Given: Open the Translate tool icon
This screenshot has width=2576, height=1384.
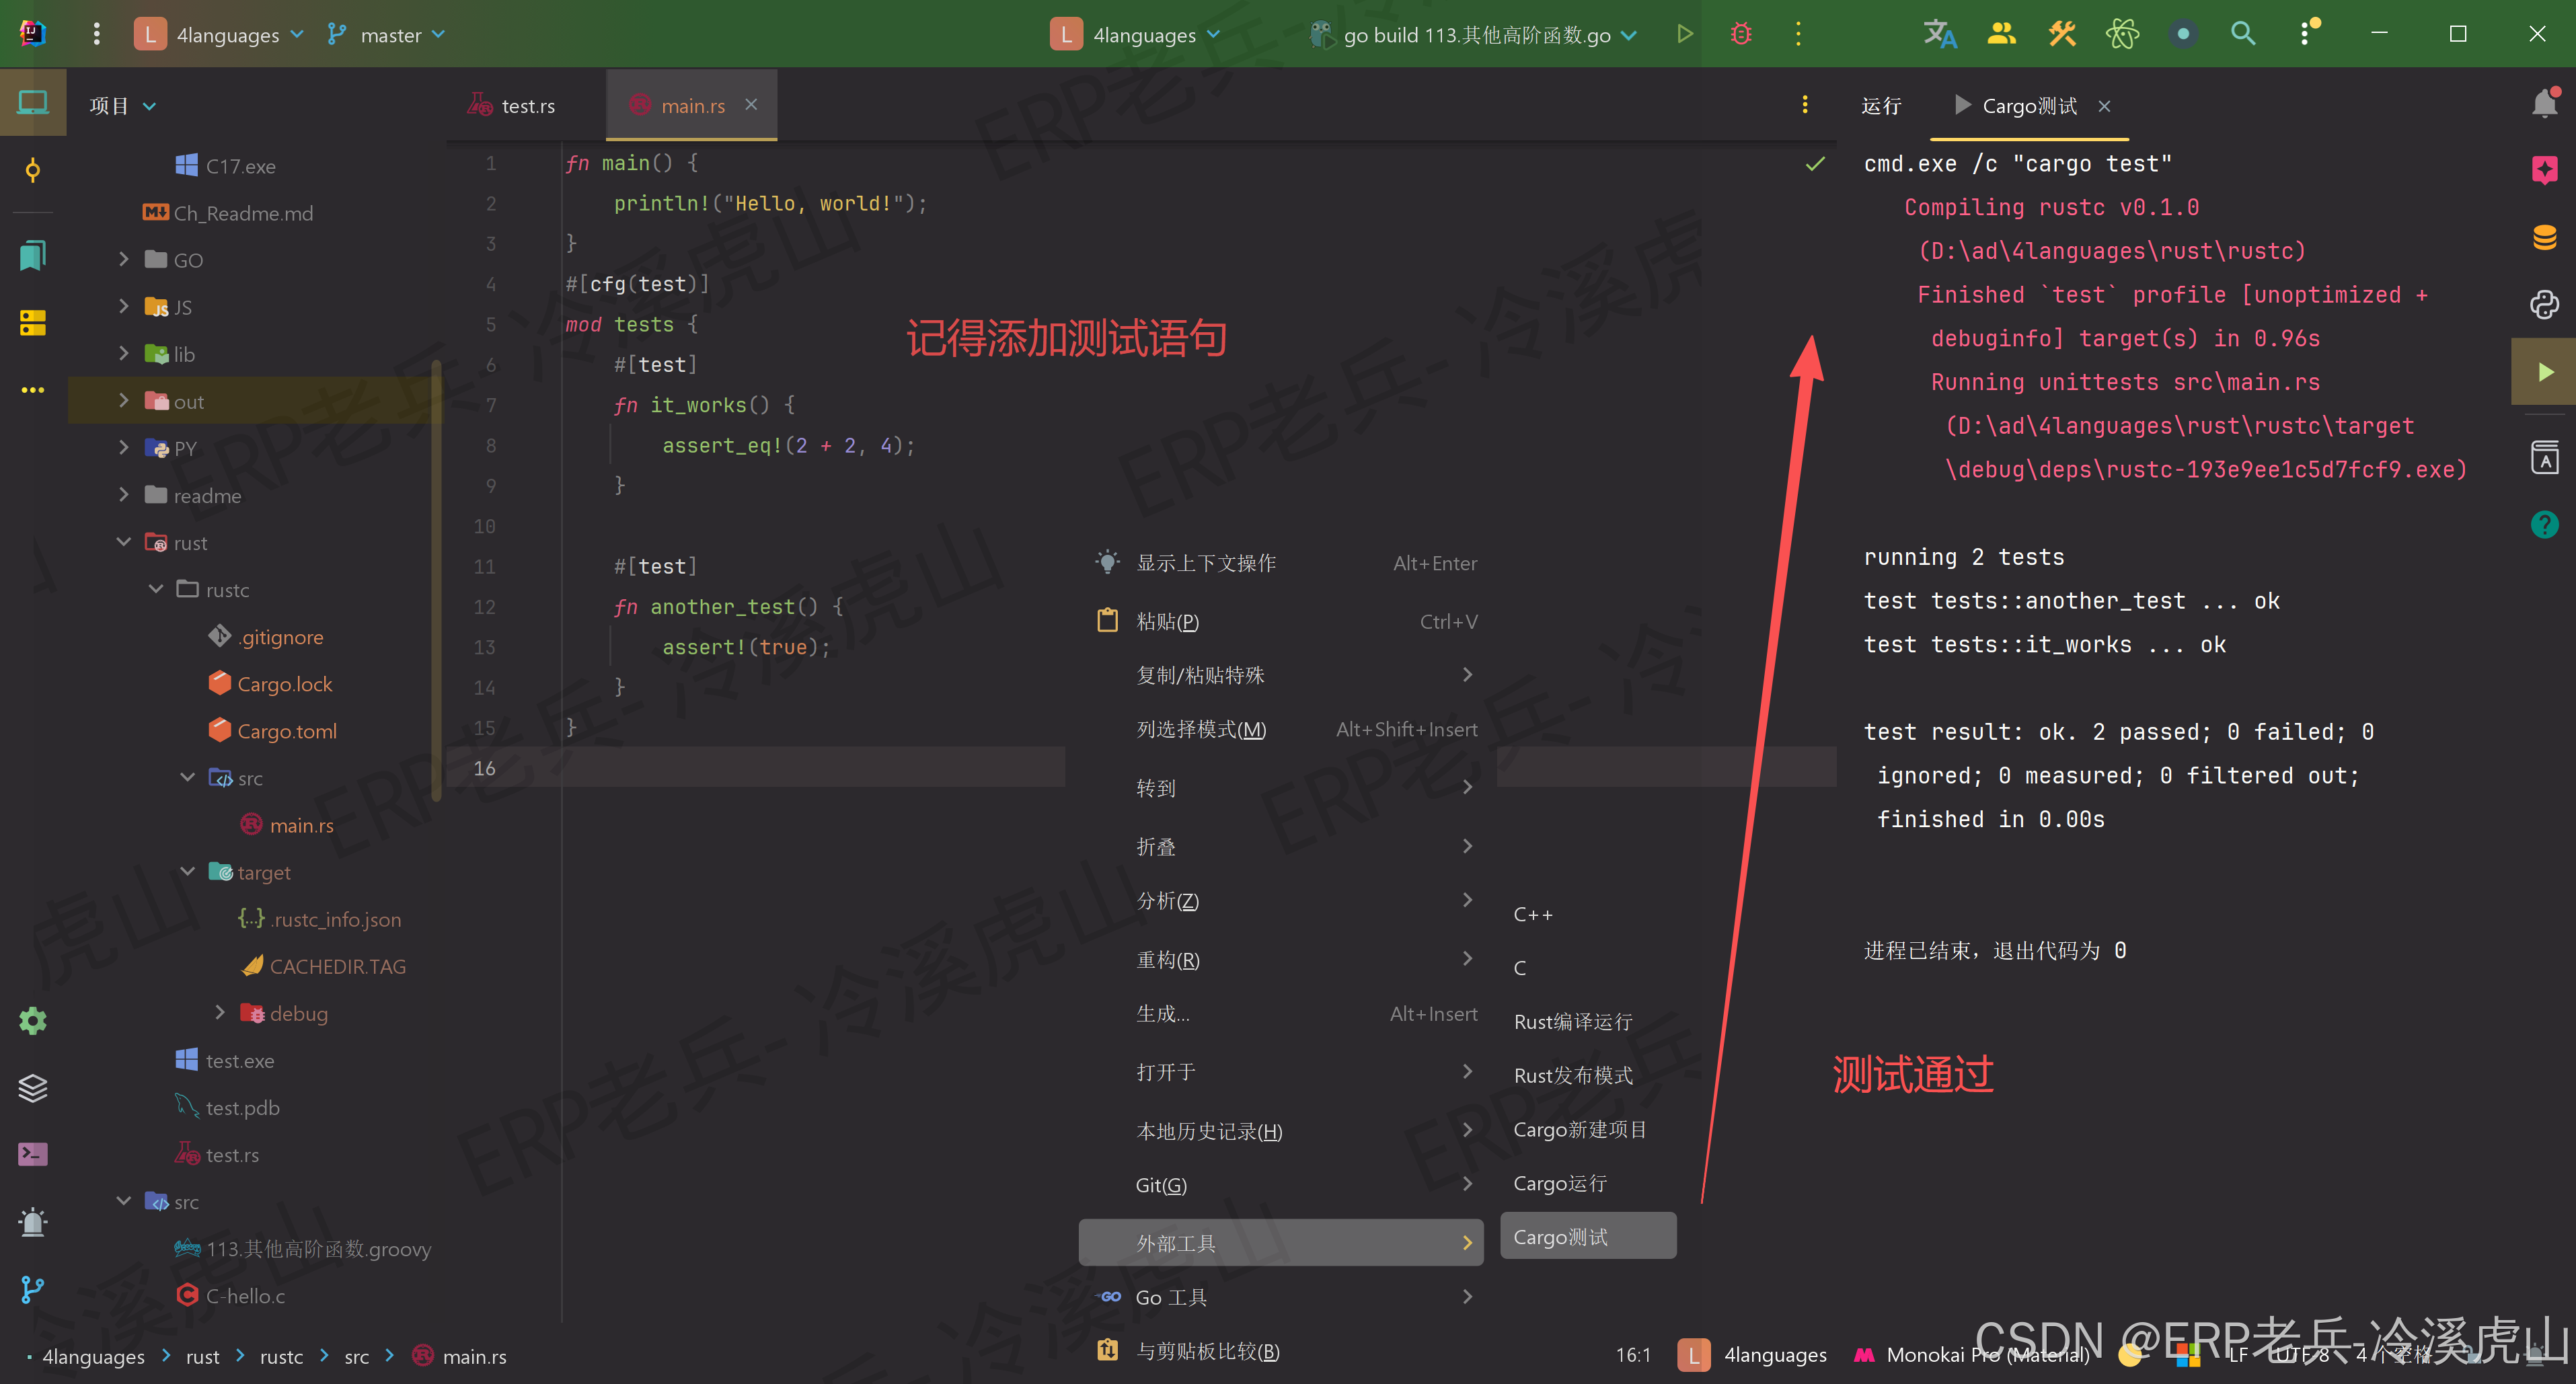Looking at the screenshot, I should (x=1939, y=34).
